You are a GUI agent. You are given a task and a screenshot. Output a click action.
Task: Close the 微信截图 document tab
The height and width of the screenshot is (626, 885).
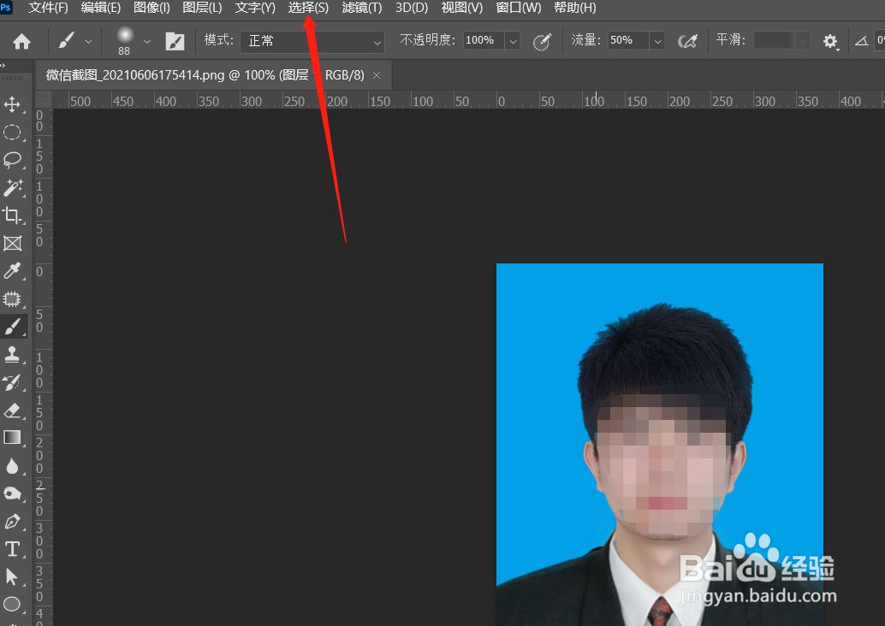377,75
